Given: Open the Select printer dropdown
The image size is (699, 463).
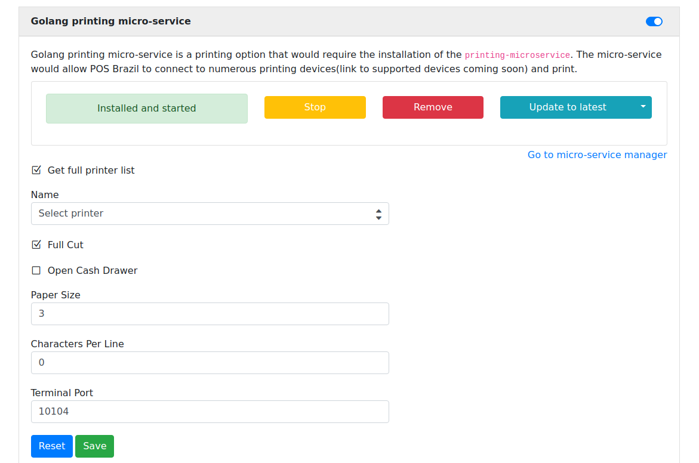Looking at the screenshot, I should 210,214.
